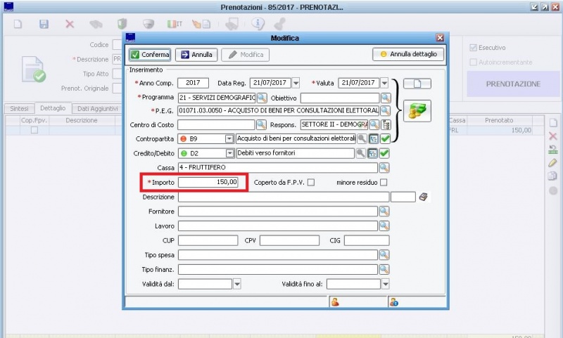Image resolution: width=563 pixels, height=338 pixels.
Task: Open Respons. search magnifier
Action: point(374,124)
